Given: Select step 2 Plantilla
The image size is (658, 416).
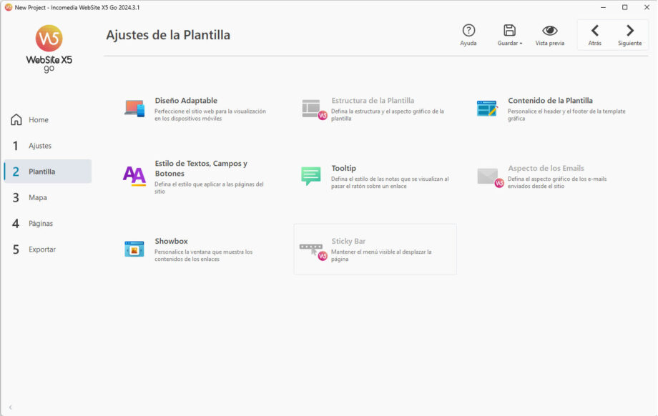Looking at the screenshot, I should [47, 172].
